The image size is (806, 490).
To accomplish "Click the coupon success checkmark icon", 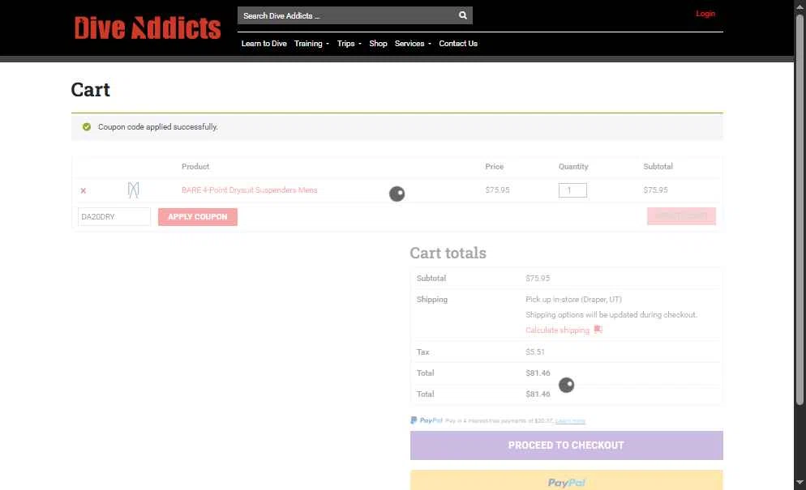I will (x=87, y=127).
